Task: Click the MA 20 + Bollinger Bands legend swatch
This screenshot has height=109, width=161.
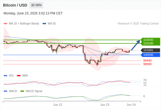Action: (5, 24)
